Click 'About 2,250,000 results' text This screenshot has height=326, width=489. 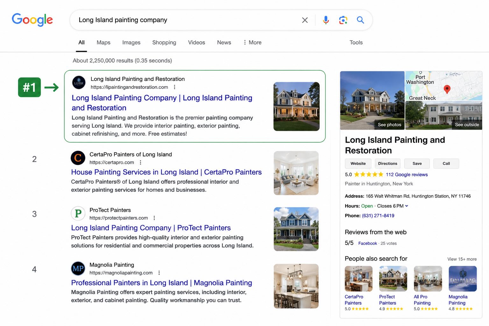pos(122,60)
